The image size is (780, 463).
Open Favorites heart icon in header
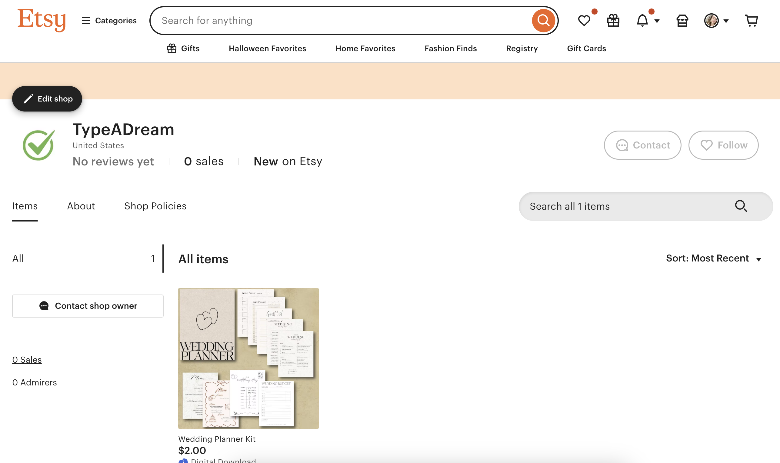(584, 21)
